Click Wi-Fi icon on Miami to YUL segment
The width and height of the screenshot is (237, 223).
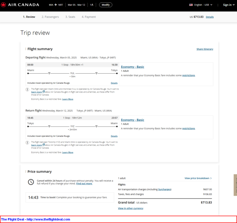tap(49, 73)
